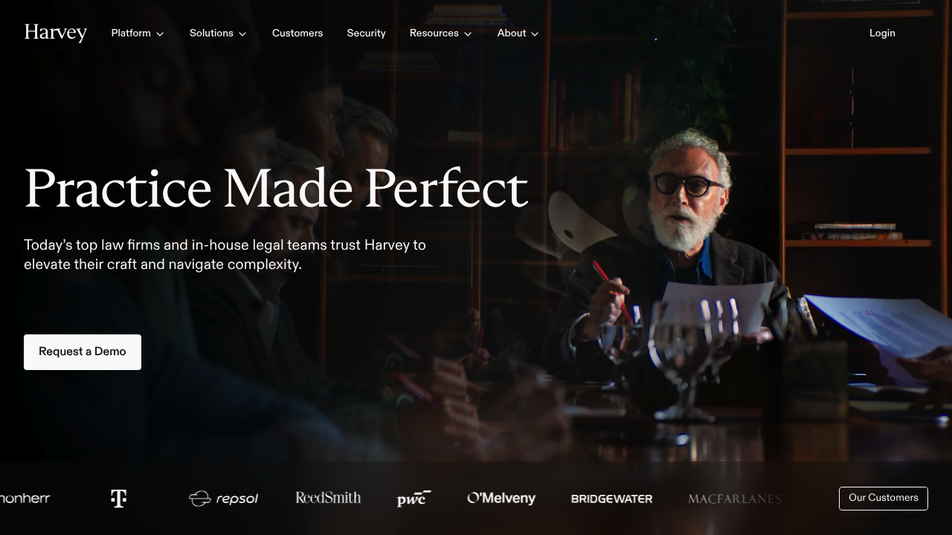Click the Our Customers button

pyautogui.click(x=884, y=499)
